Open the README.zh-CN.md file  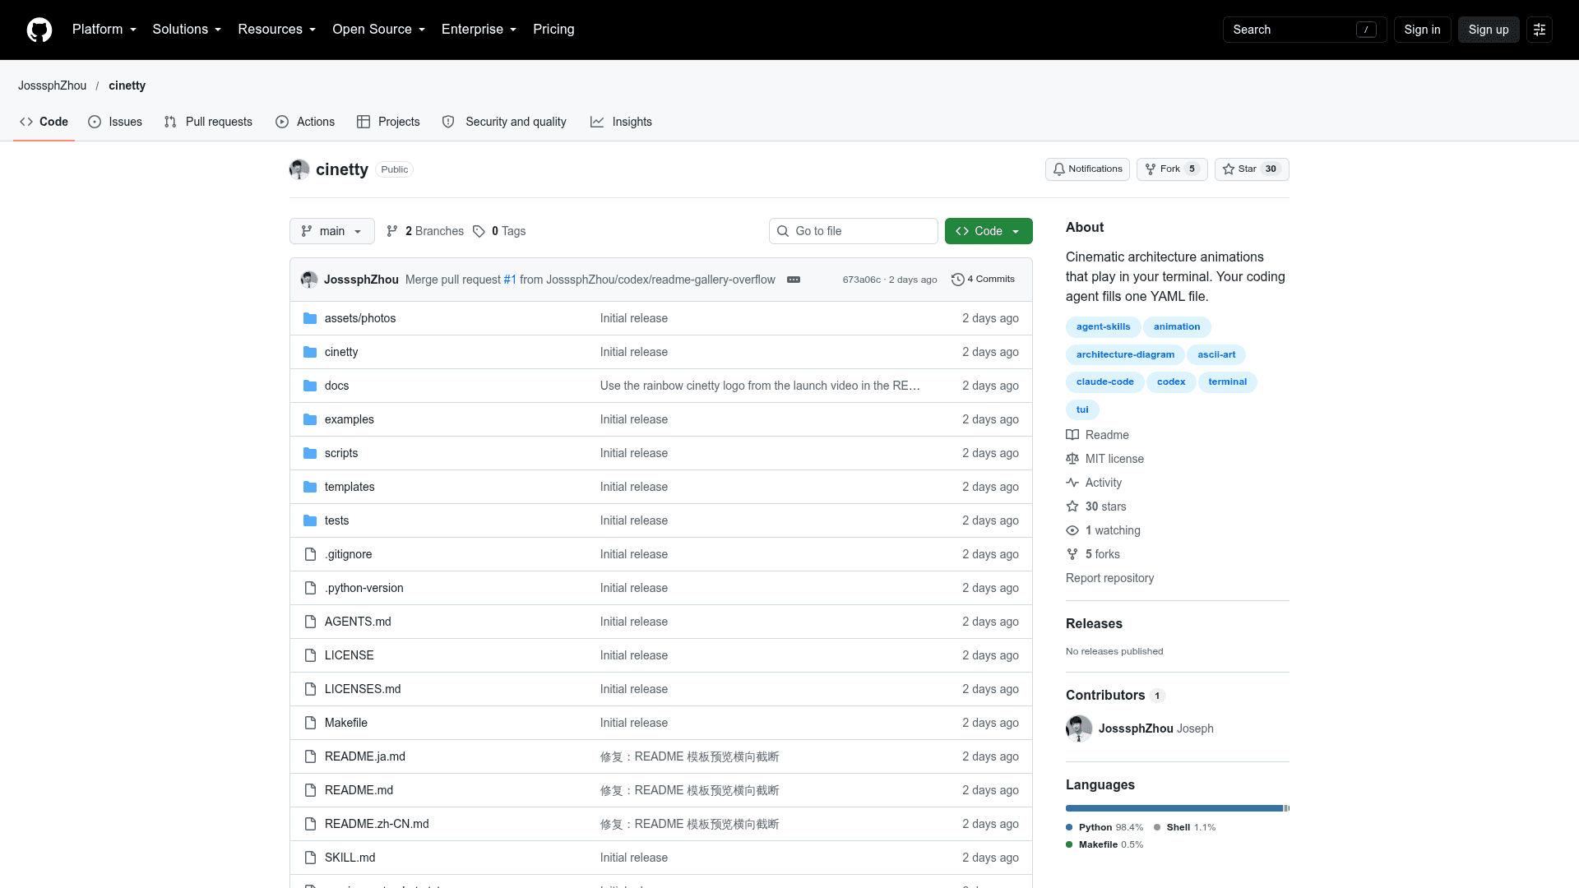(377, 824)
